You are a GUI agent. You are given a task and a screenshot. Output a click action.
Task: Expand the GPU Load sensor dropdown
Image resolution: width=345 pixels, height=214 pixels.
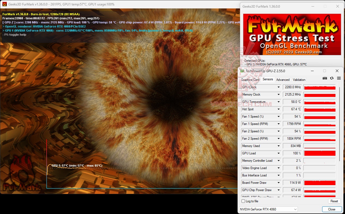[x=279, y=153]
